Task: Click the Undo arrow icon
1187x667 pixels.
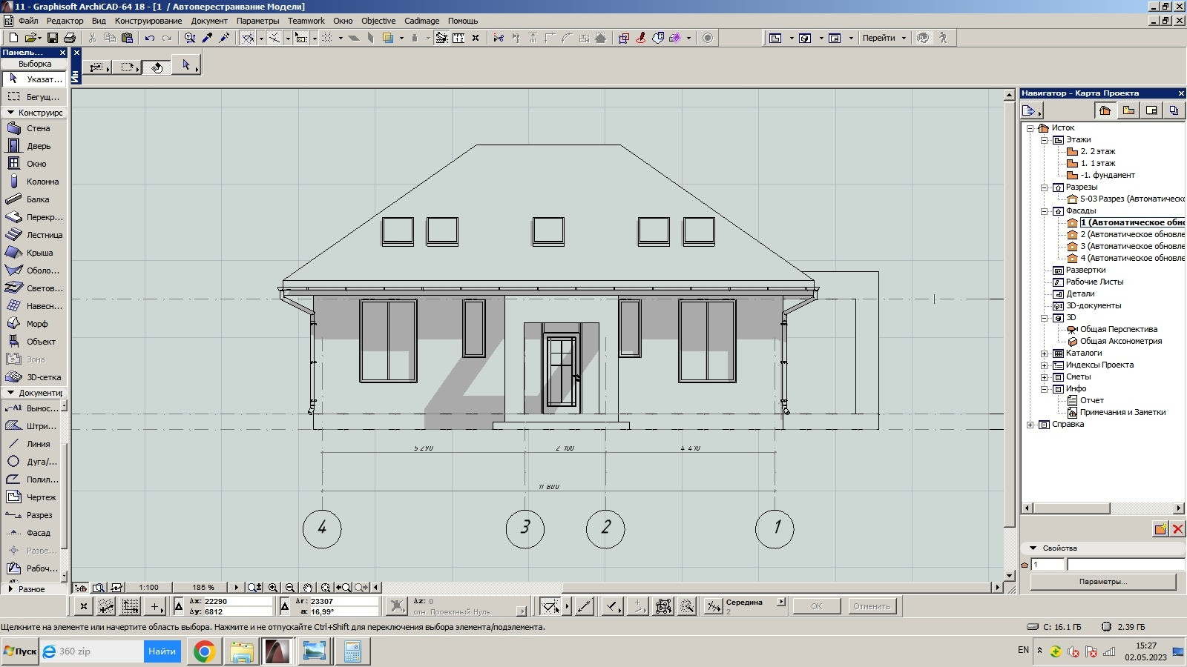Action: [149, 38]
